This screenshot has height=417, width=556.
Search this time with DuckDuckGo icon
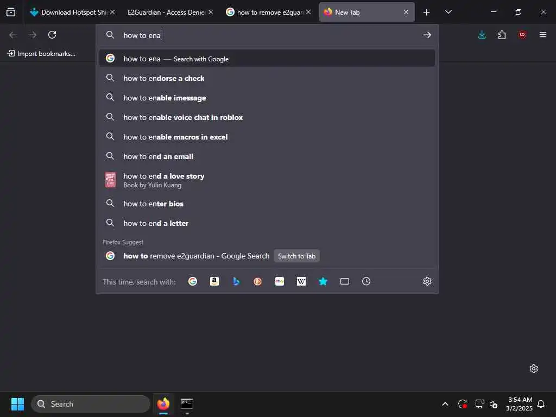[258, 281]
